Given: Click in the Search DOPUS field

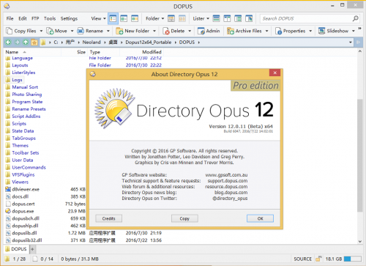Looking at the screenshot, I should [306, 18].
